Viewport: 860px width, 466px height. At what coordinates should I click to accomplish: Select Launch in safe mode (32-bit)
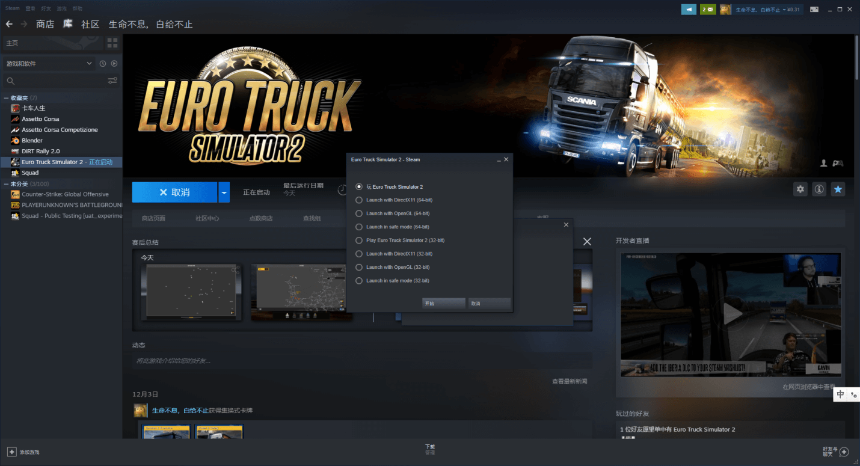click(359, 281)
